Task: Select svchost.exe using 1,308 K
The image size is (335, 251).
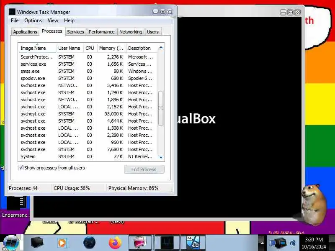Action: point(88,128)
